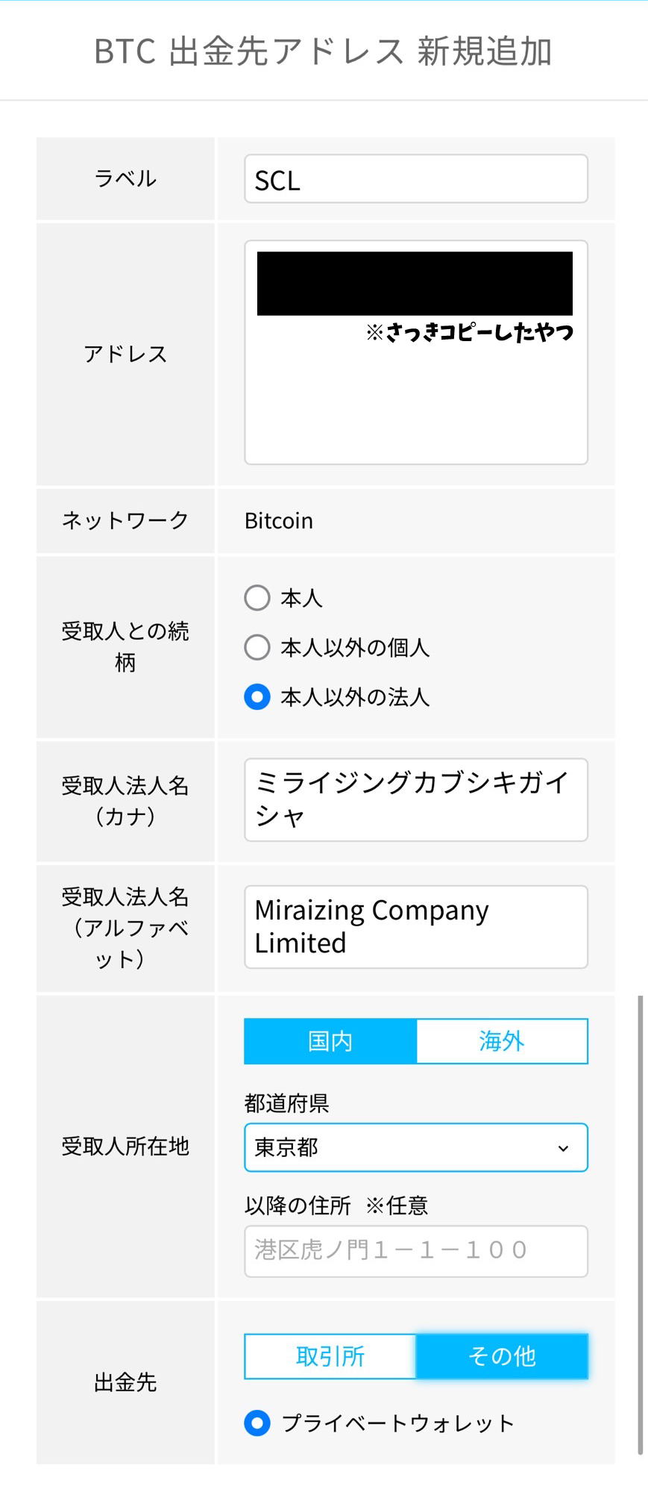This screenshot has width=648, height=1501.
Task: Click the ラベル field containing SCL
Action: tap(416, 179)
